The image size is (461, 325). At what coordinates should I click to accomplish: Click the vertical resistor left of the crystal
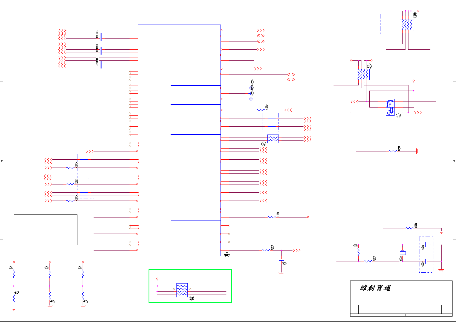tap(358, 252)
